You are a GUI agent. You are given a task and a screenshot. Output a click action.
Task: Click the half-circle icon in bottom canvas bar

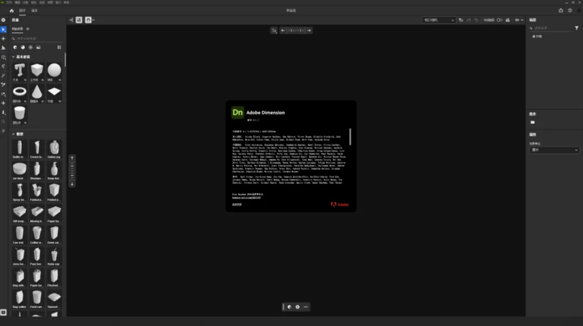click(x=289, y=307)
